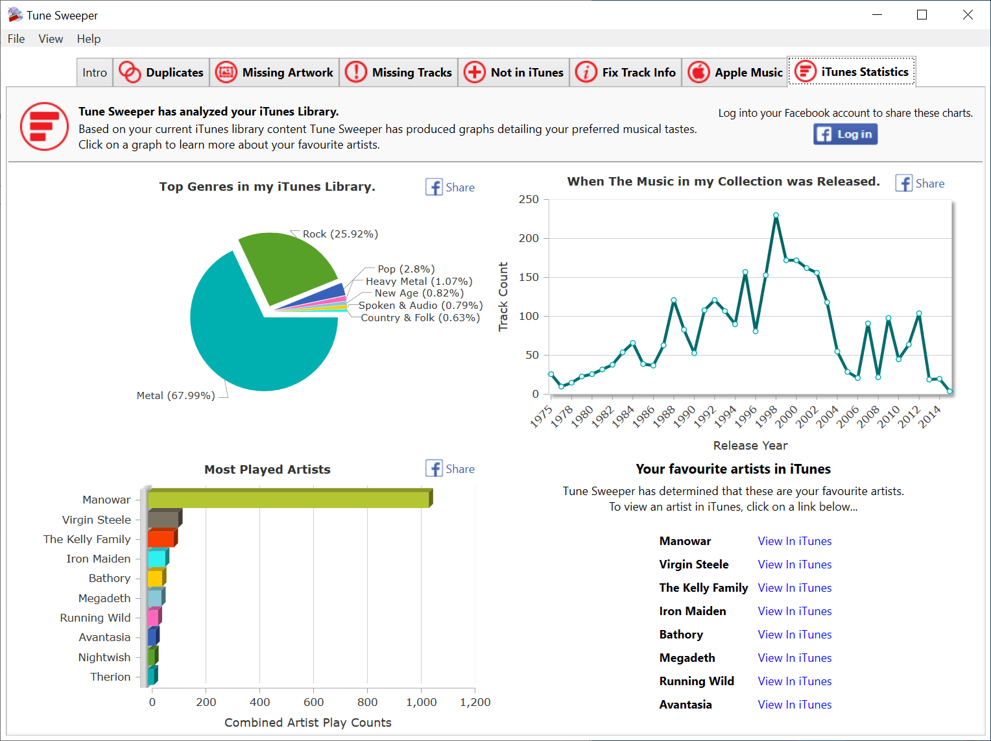Share the Top Genres chart

tap(460, 188)
